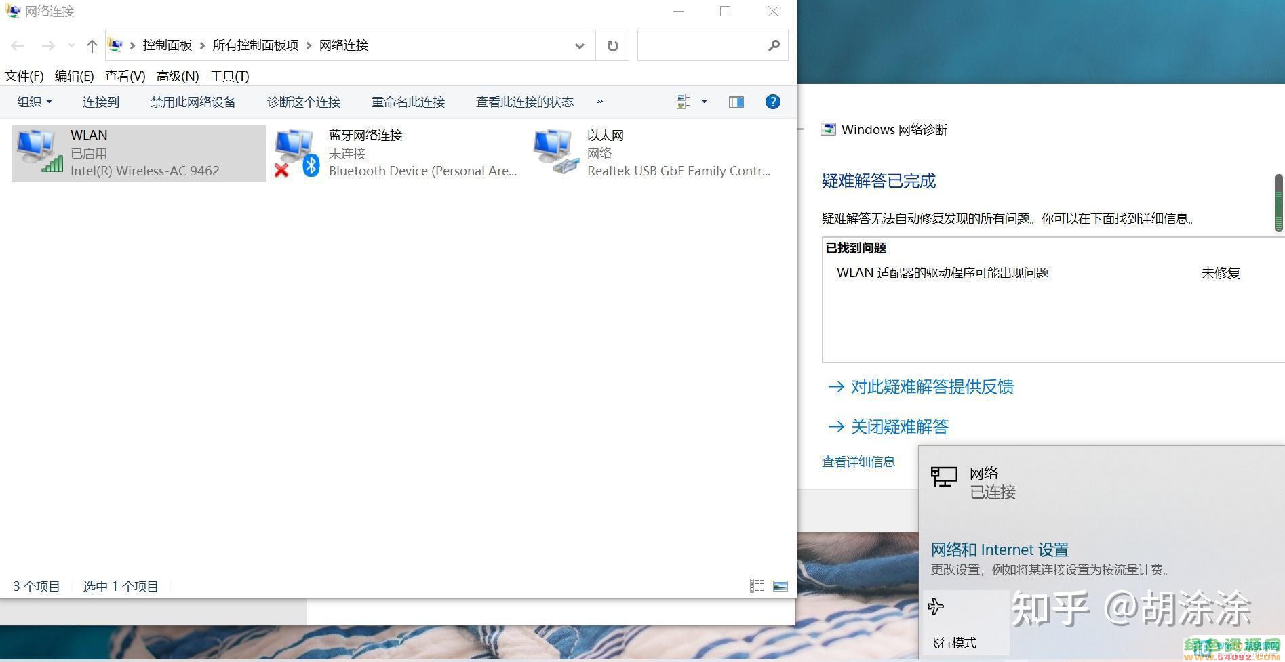This screenshot has width=1285, height=662.
Task: Open the 查看(V) menu
Action: pos(125,76)
